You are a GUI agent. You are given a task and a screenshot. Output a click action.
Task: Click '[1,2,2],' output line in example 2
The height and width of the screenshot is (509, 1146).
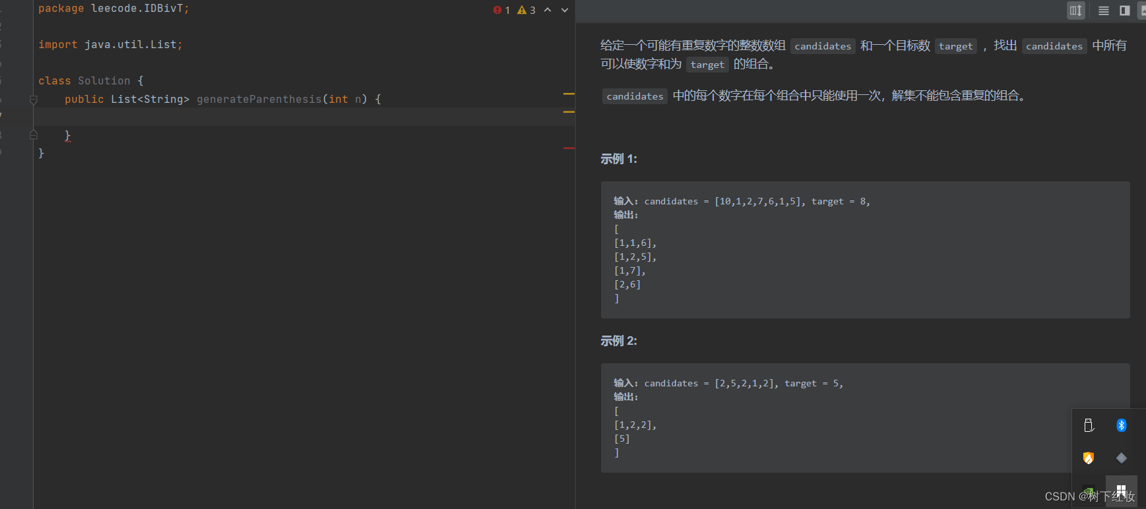pos(635,425)
